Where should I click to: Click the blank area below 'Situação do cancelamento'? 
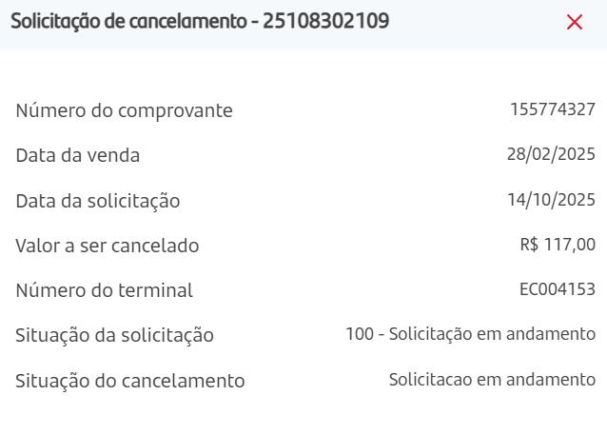(303, 414)
